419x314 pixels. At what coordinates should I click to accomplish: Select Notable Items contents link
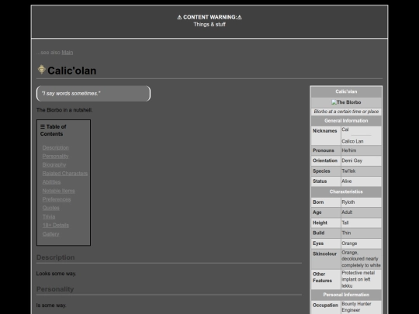pyautogui.click(x=58, y=191)
